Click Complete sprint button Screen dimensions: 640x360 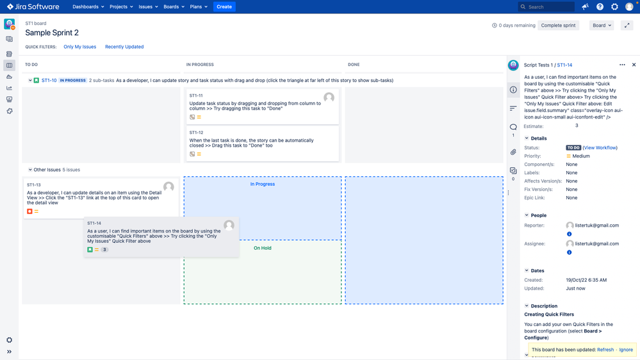[x=558, y=26]
